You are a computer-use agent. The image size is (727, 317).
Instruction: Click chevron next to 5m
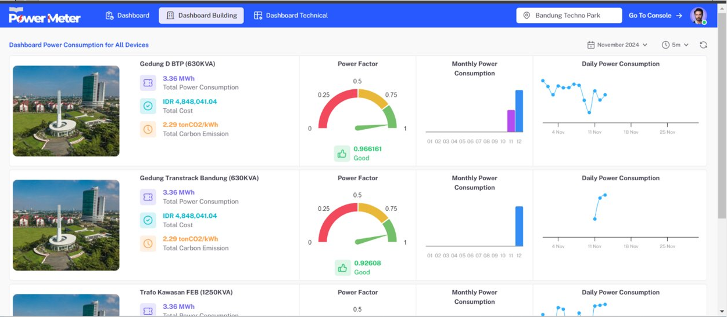pos(686,45)
